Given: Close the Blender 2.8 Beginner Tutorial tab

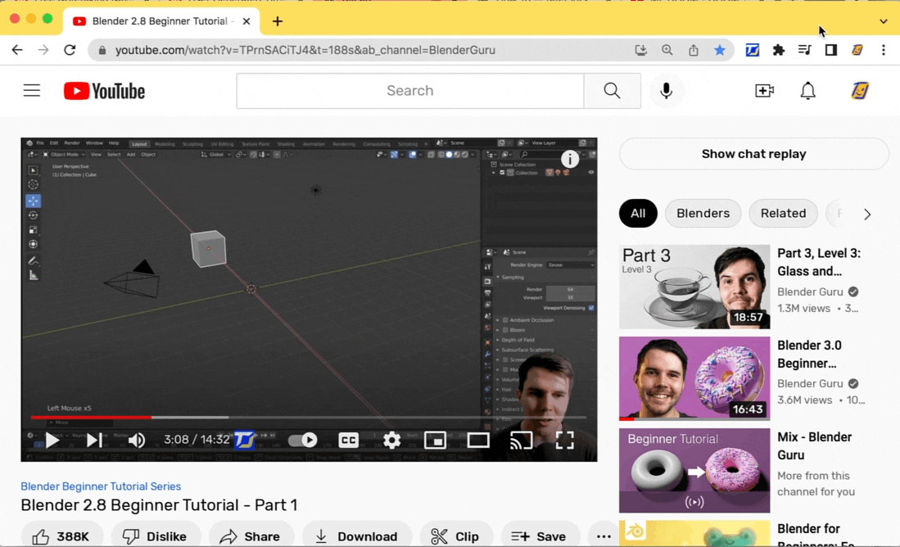Looking at the screenshot, I should coord(246,21).
